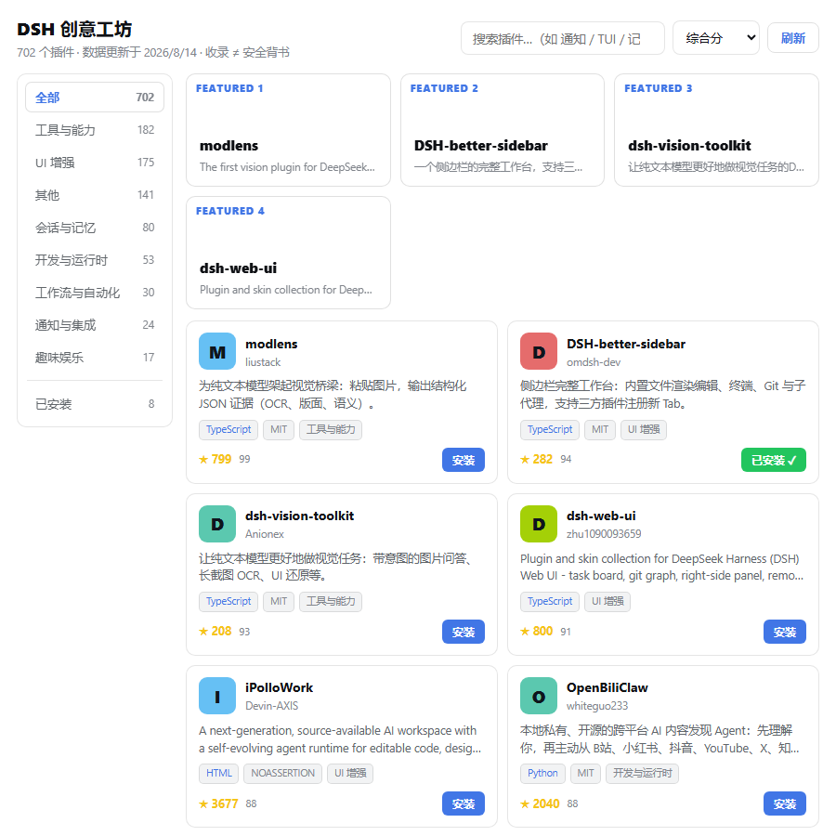Click the Python tag on OpenBiliClaw

point(542,773)
